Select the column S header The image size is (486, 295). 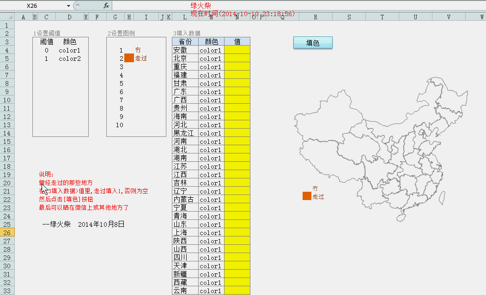349,17
